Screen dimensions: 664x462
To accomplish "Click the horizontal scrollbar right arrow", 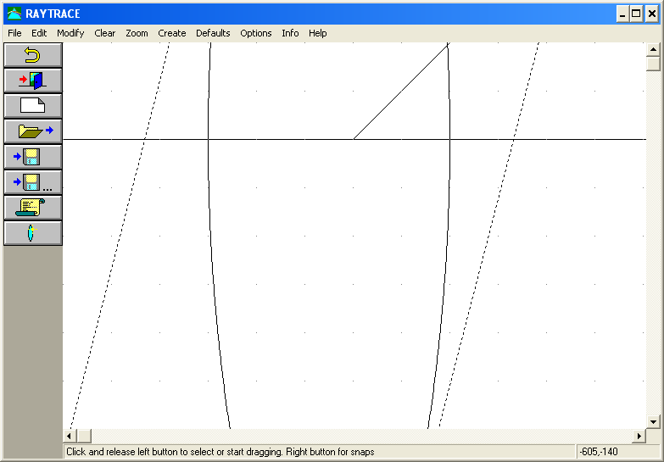I will tap(639, 436).
